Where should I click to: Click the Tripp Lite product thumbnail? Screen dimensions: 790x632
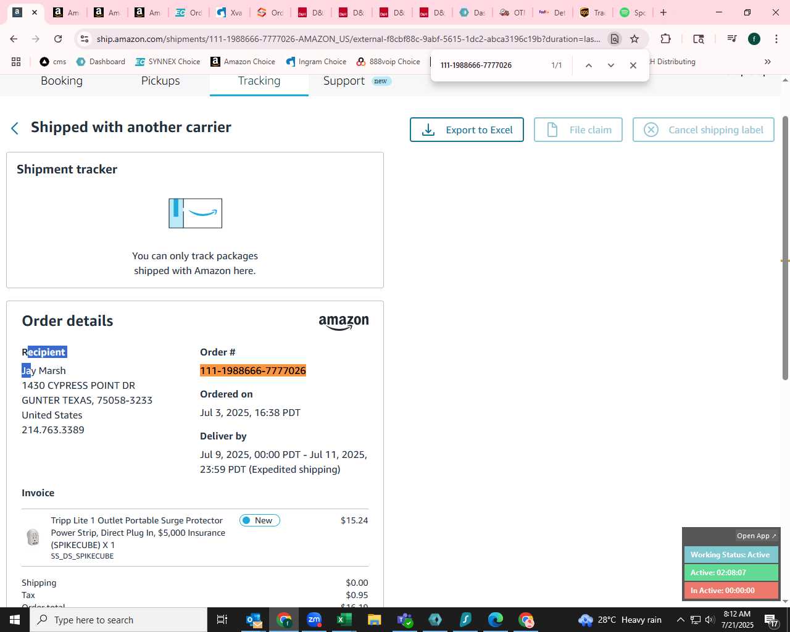point(33,537)
